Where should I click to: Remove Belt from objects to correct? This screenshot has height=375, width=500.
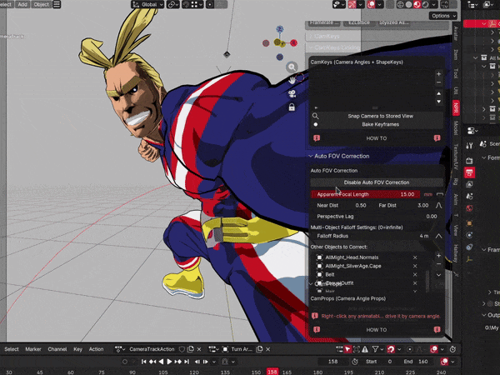[415, 274]
